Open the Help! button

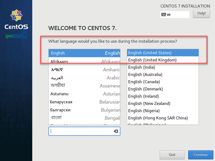point(201,13)
